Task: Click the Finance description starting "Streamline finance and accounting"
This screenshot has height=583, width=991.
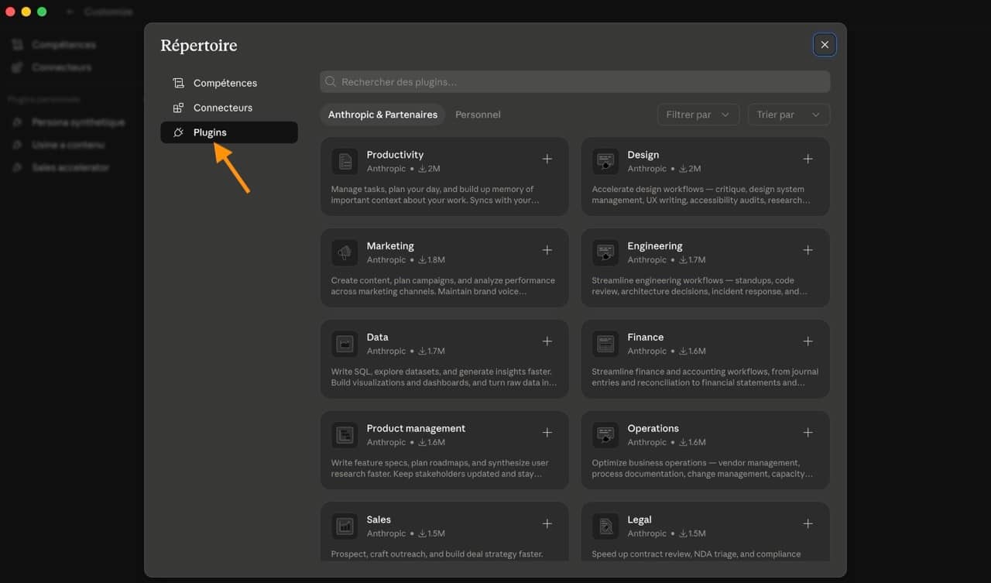Action: click(x=705, y=377)
